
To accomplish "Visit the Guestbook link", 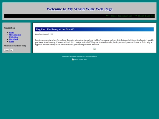I will [14, 39].
